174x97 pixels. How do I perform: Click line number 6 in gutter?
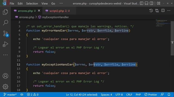pos(19,39)
